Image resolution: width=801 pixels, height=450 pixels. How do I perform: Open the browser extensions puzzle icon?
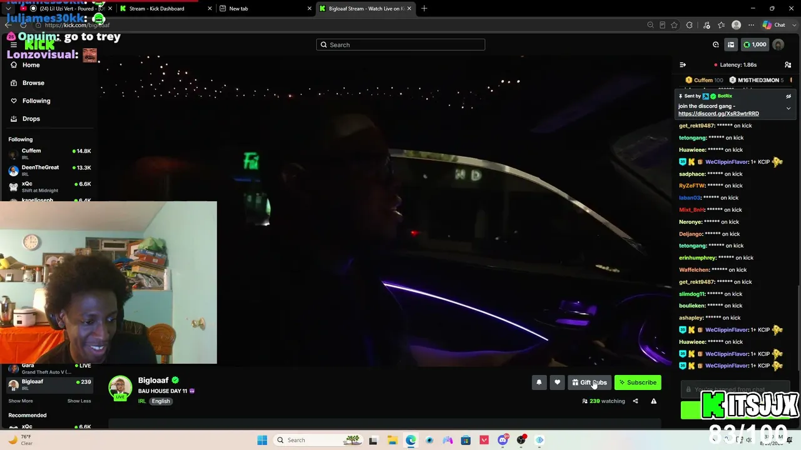pos(690,25)
